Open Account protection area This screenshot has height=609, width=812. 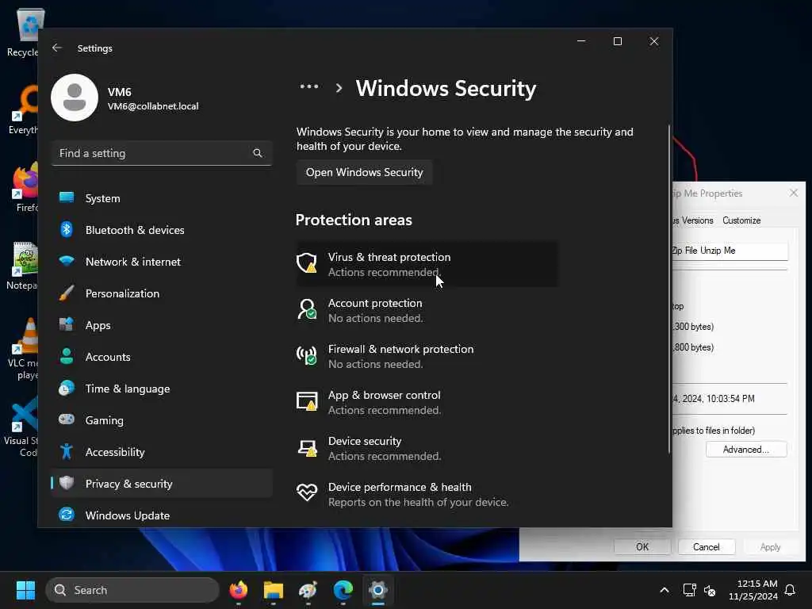[x=427, y=310]
